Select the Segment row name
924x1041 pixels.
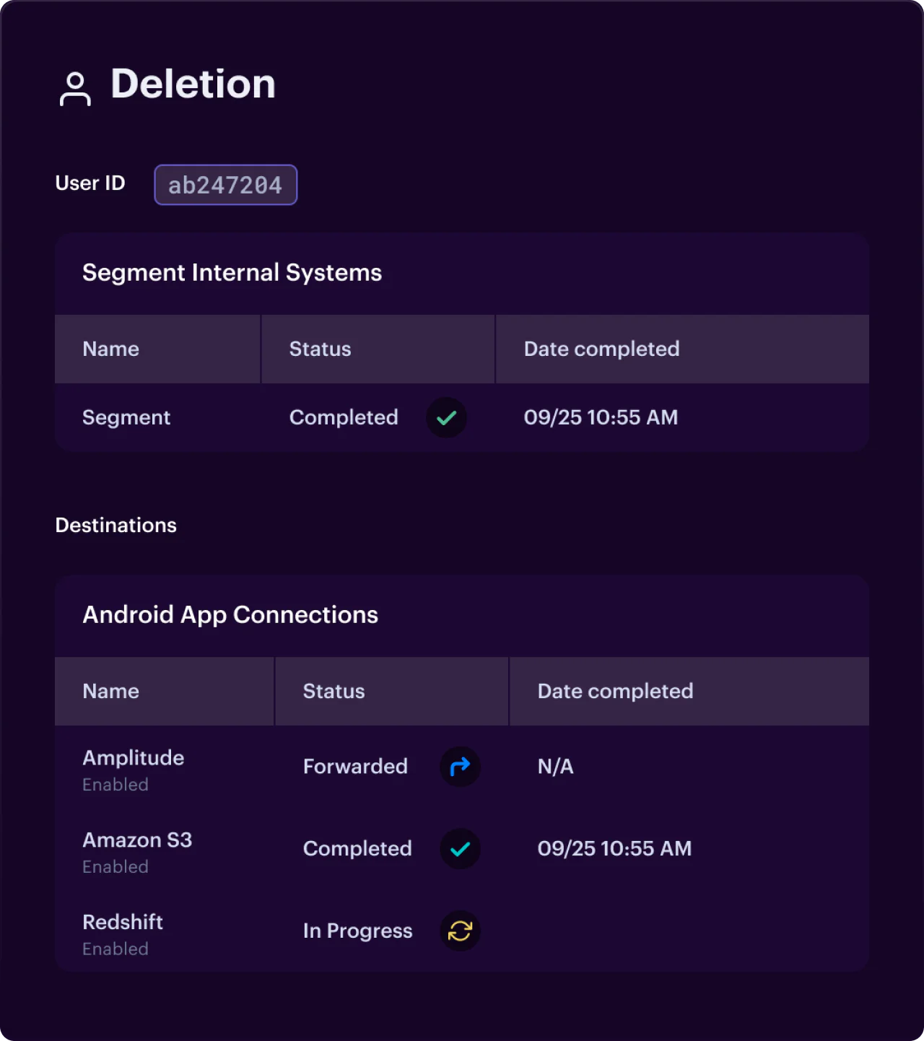[126, 417]
